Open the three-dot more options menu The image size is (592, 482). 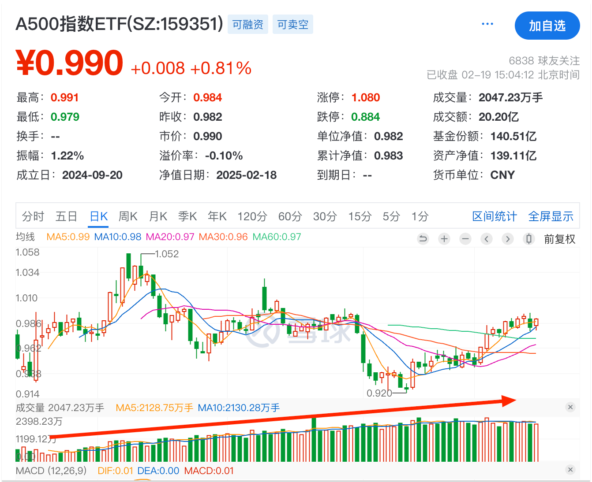click(487, 24)
